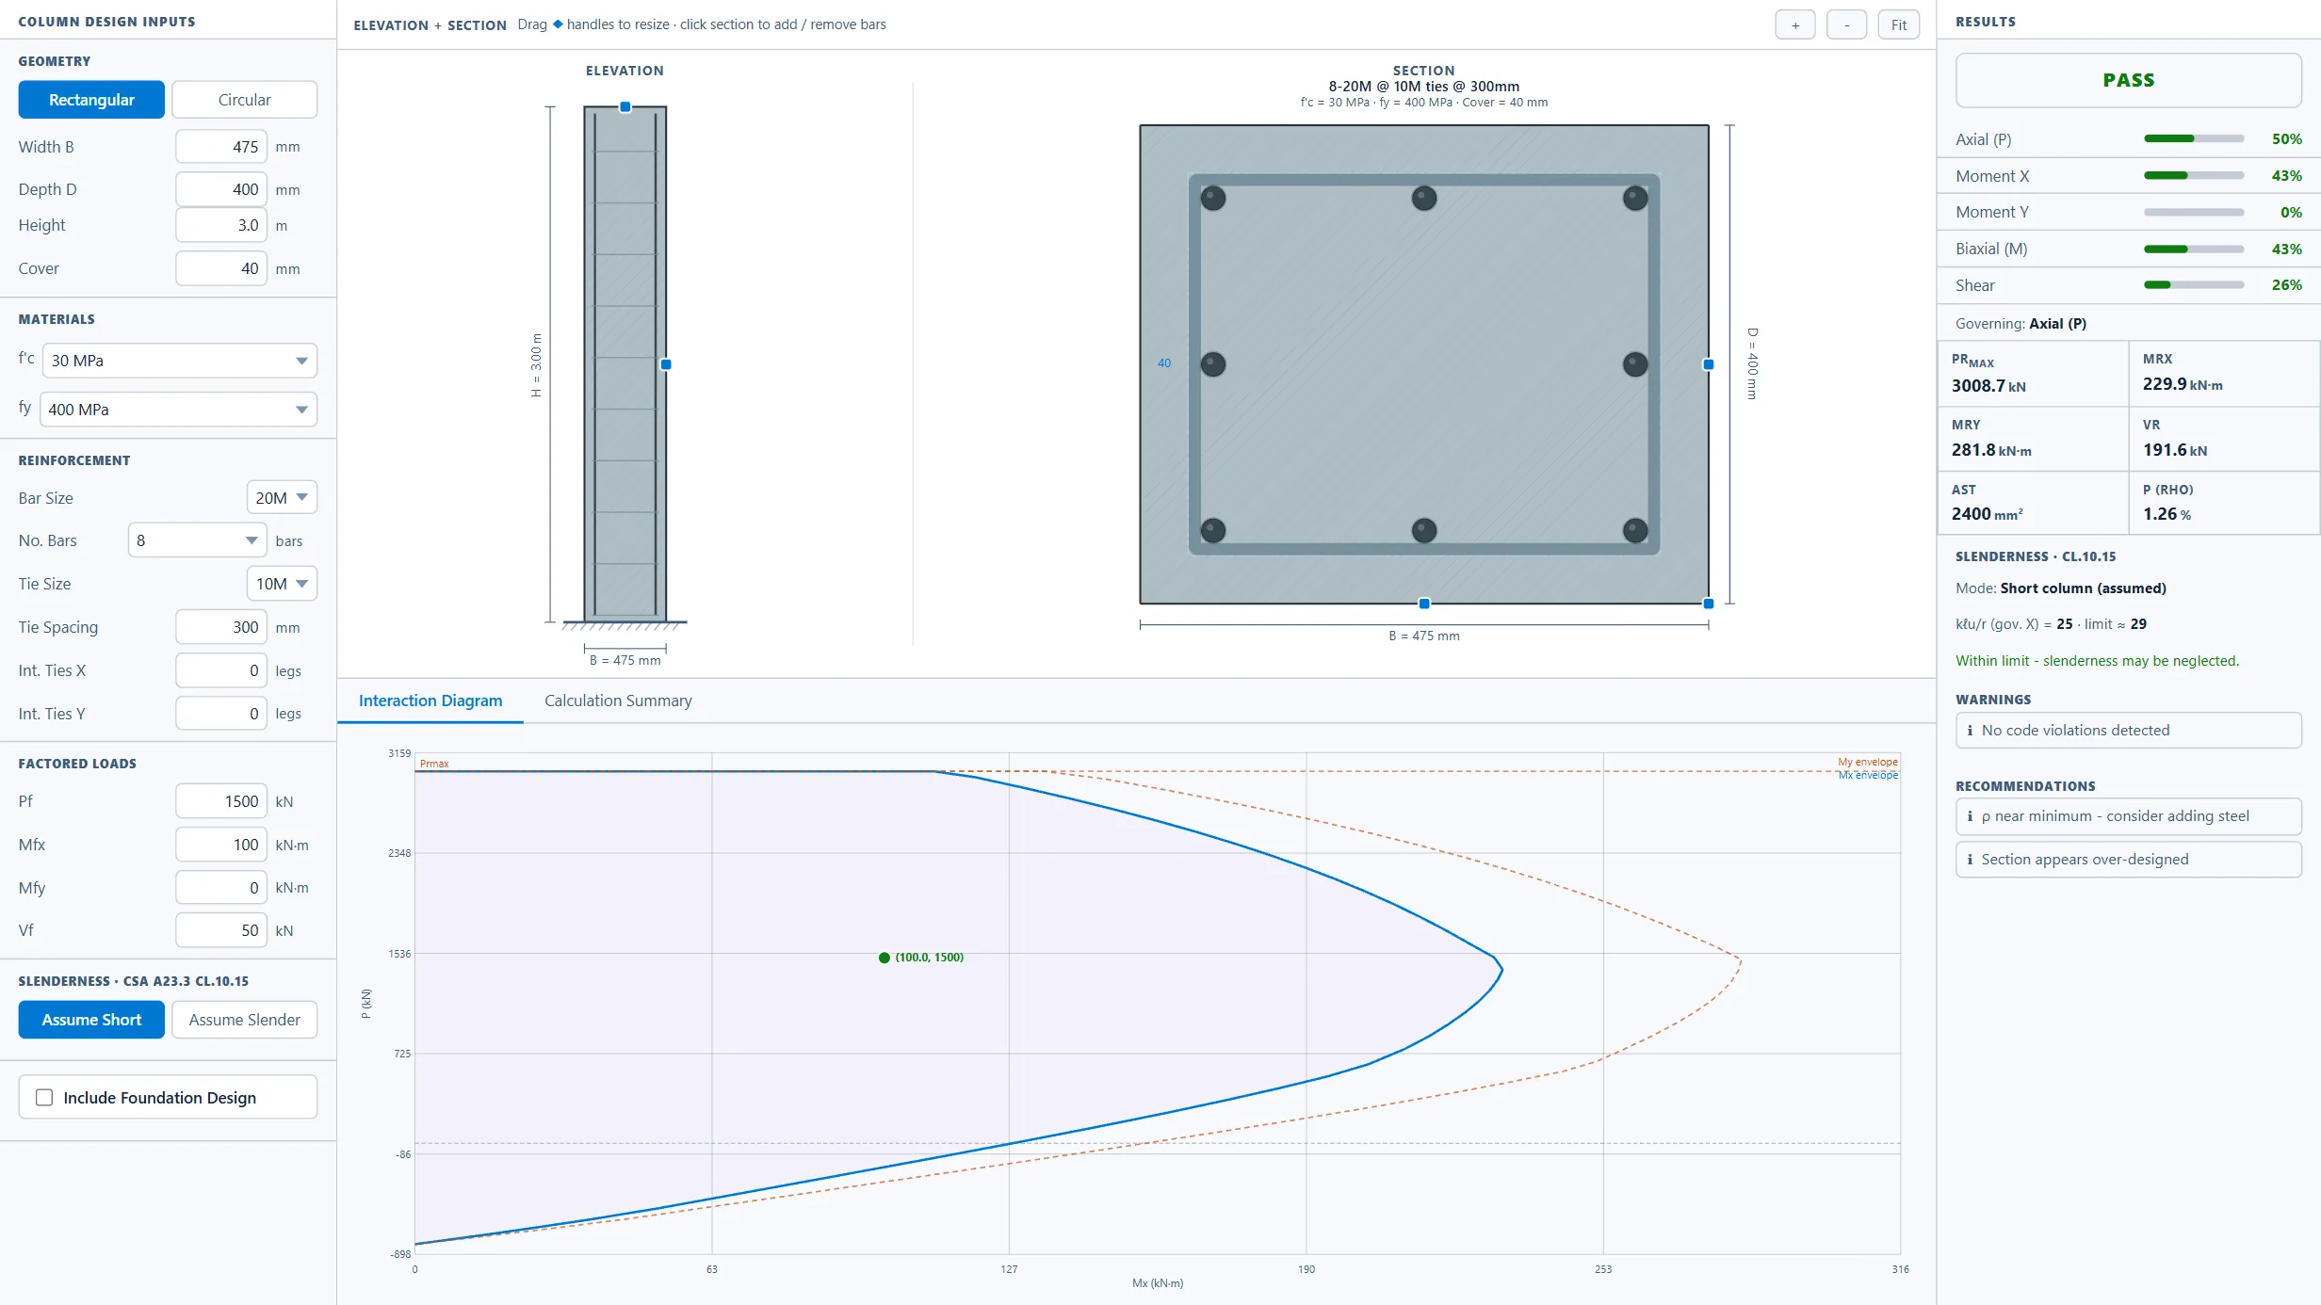Click the bottom-left corner rebar in section
The image size is (2321, 1305).
pyautogui.click(x=1213, y=530)
